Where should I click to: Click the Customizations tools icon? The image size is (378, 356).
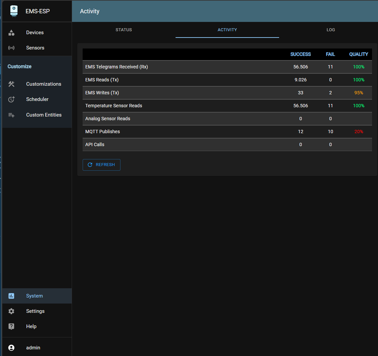pyautogui.click(x=11, y=84)
